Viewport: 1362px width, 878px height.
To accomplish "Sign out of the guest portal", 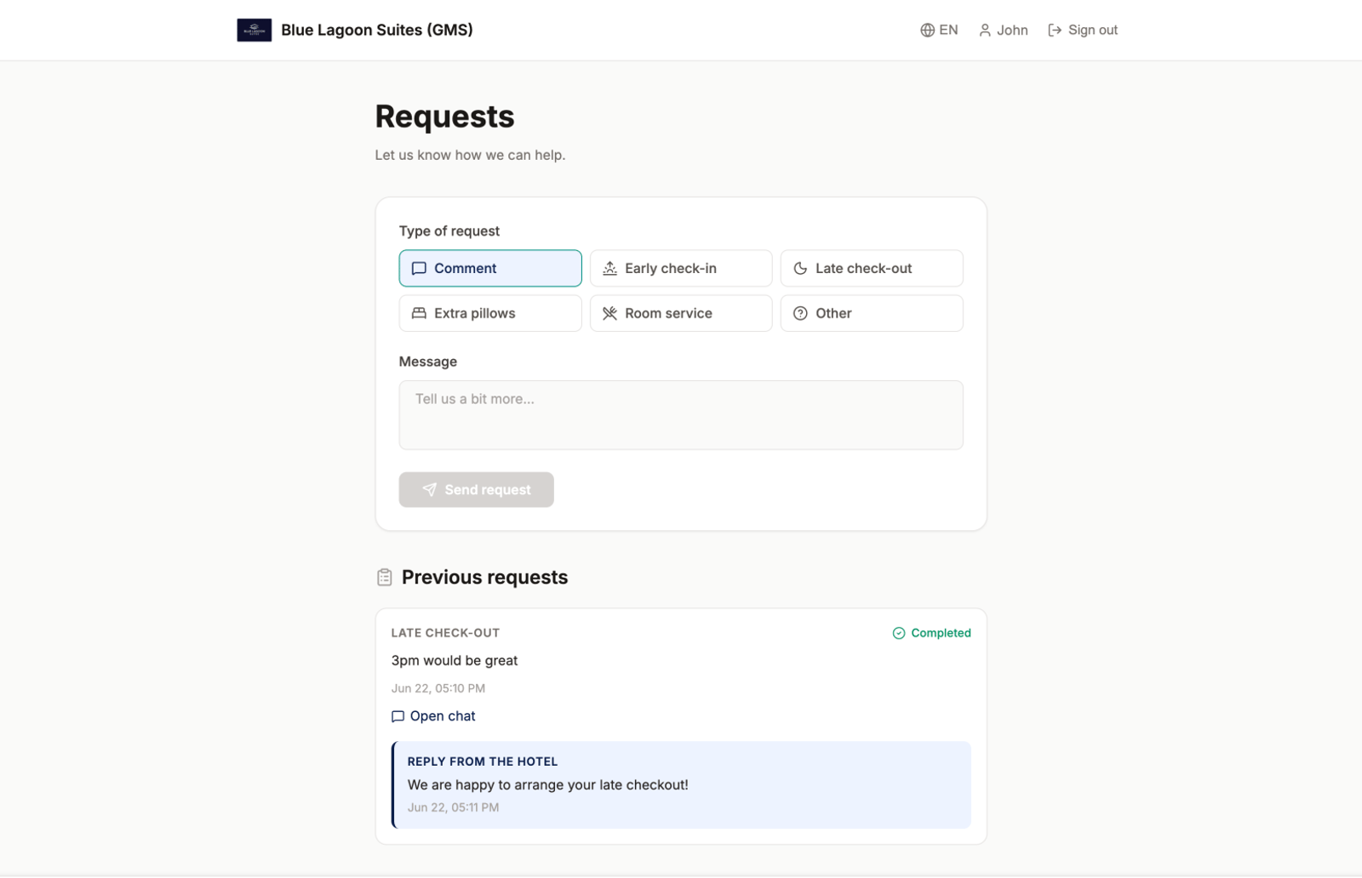I will (1083, 30).
